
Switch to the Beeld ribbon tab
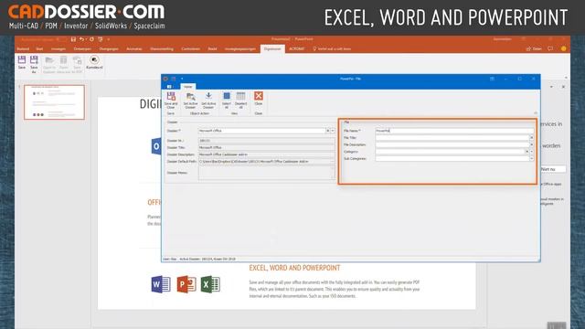pyautogui.click(x=212, y=48)
